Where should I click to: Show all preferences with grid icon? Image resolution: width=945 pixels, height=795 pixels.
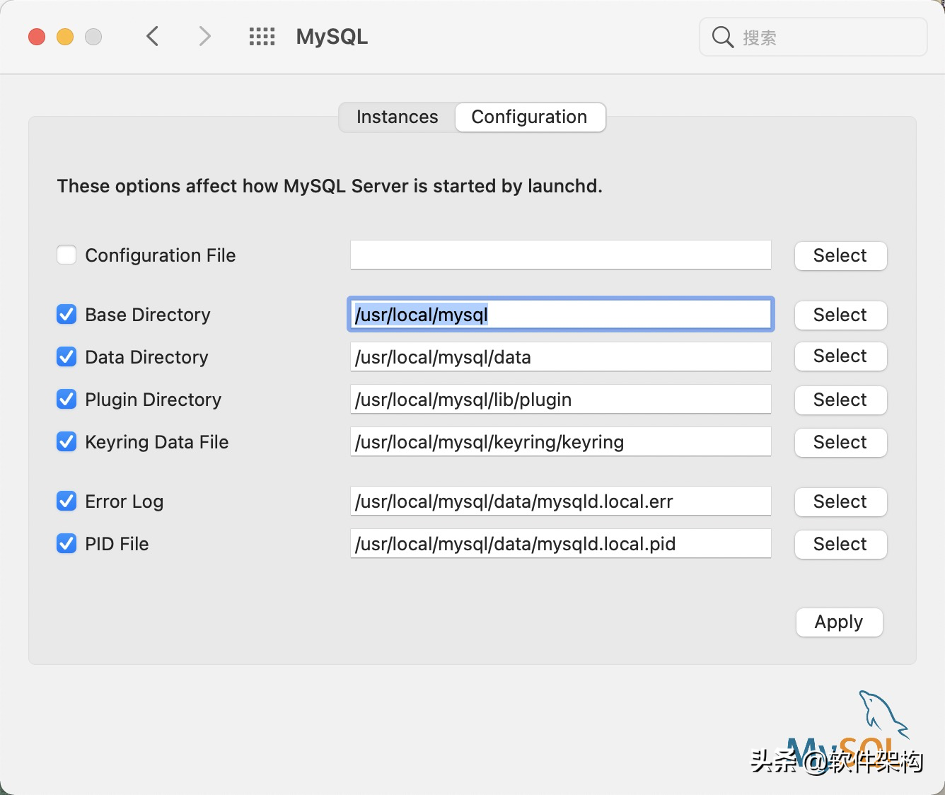(x=262, y=37)
